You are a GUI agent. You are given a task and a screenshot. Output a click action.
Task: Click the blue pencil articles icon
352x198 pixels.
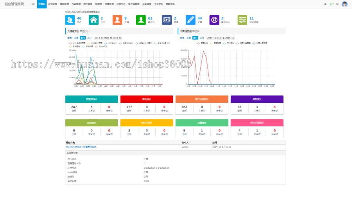coord(190,20)
